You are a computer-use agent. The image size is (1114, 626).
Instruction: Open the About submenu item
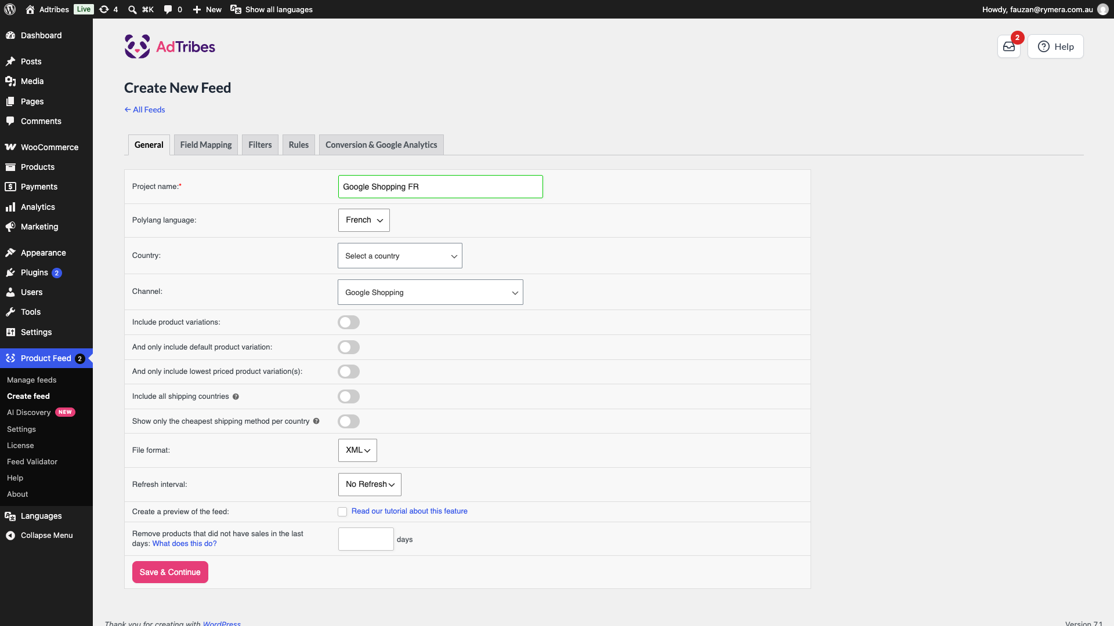(17, 494)
